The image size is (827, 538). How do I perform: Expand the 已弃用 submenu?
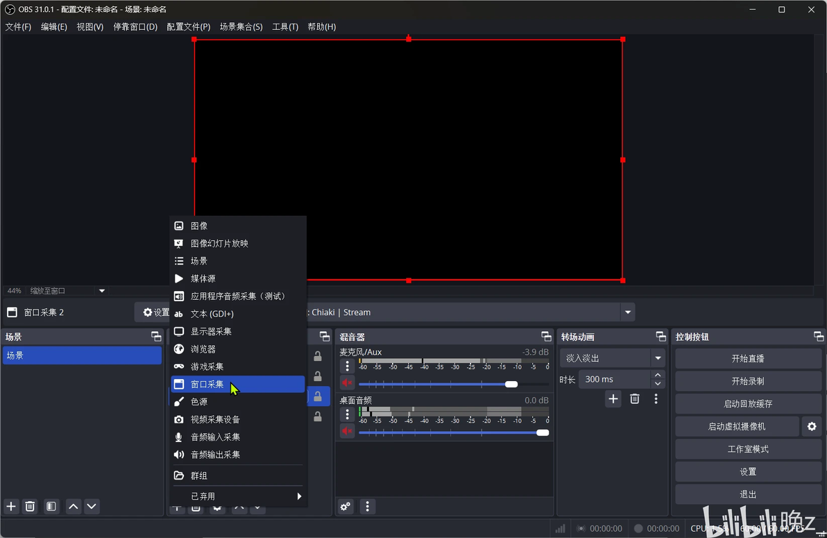coord(238,496)
